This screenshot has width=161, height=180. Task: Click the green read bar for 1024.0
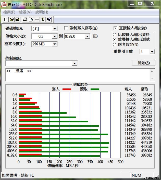64,143
